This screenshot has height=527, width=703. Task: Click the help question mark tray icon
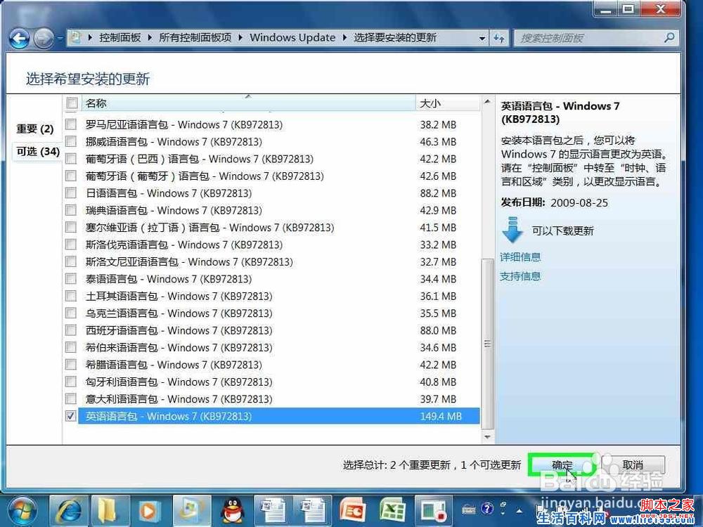(487, 509)
